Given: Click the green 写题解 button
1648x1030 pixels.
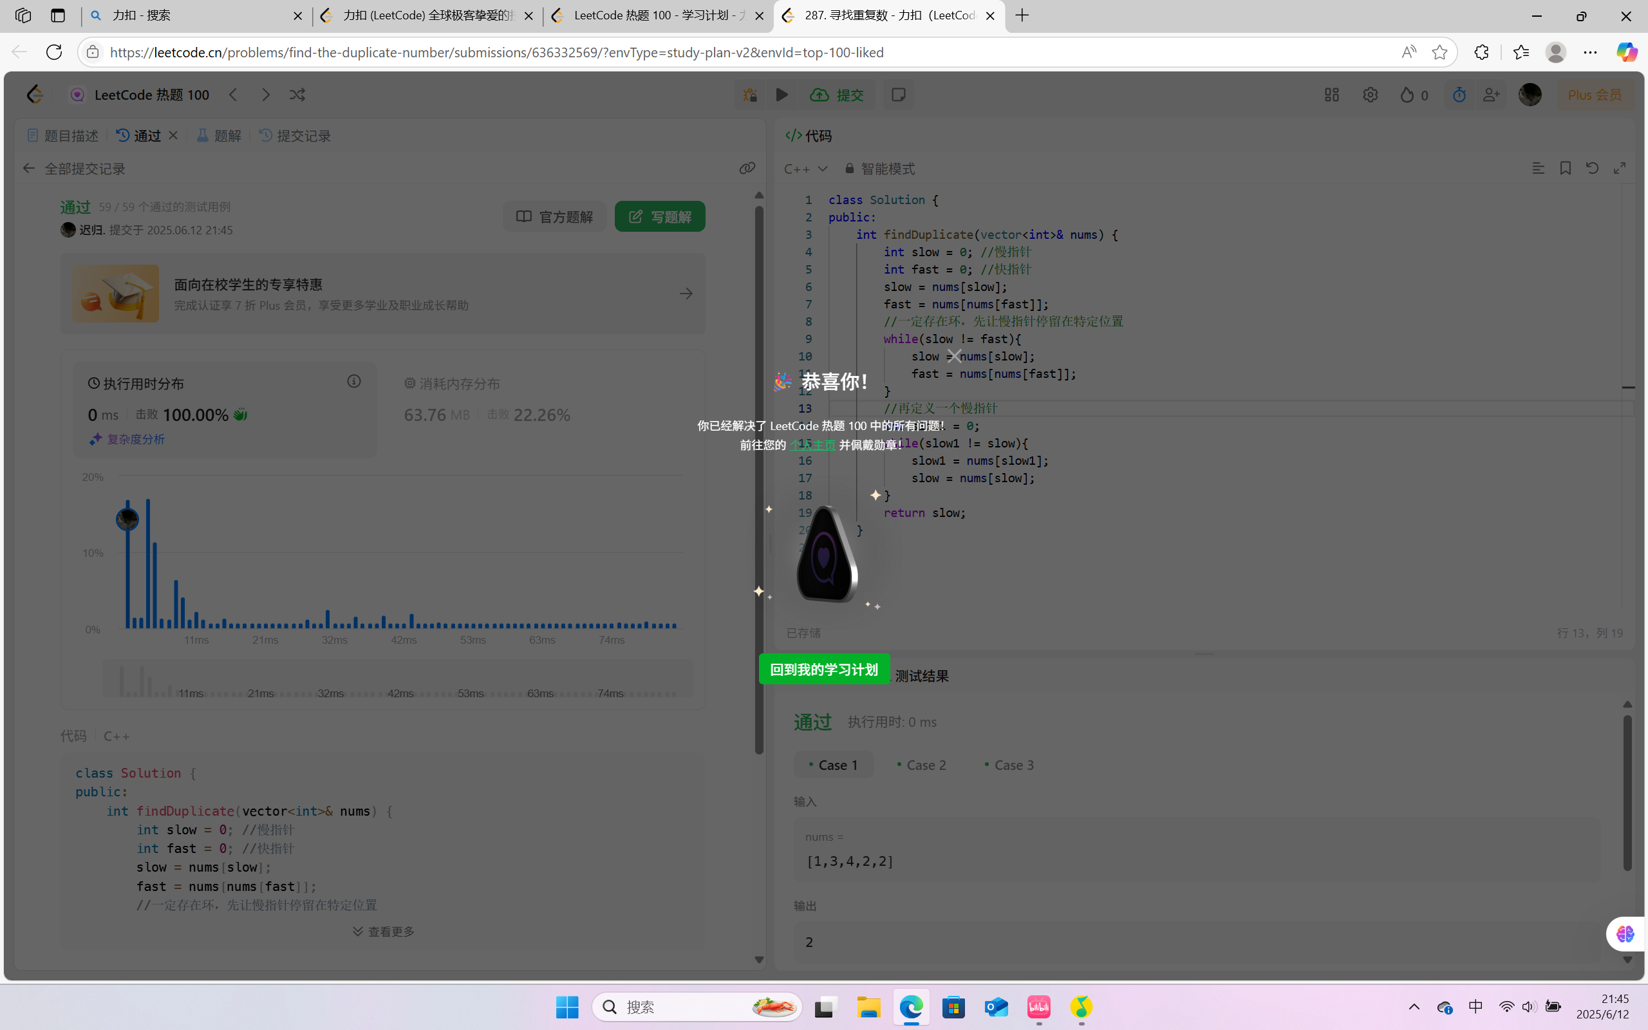Looking at the screenshot, I should click(x=659, y=217).
